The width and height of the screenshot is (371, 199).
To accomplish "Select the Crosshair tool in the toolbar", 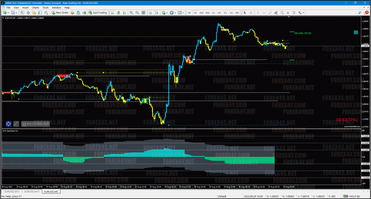I will [251, 12].
